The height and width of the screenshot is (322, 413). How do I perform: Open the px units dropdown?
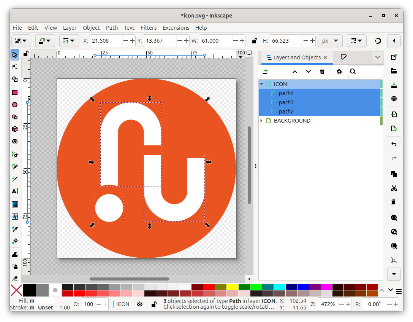[330, 41]
